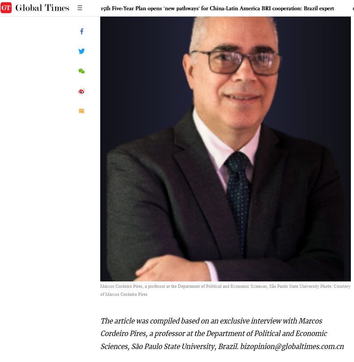
Task: Click italic text 'São Paulo State University, Brazil'
Action: point(185,346)
